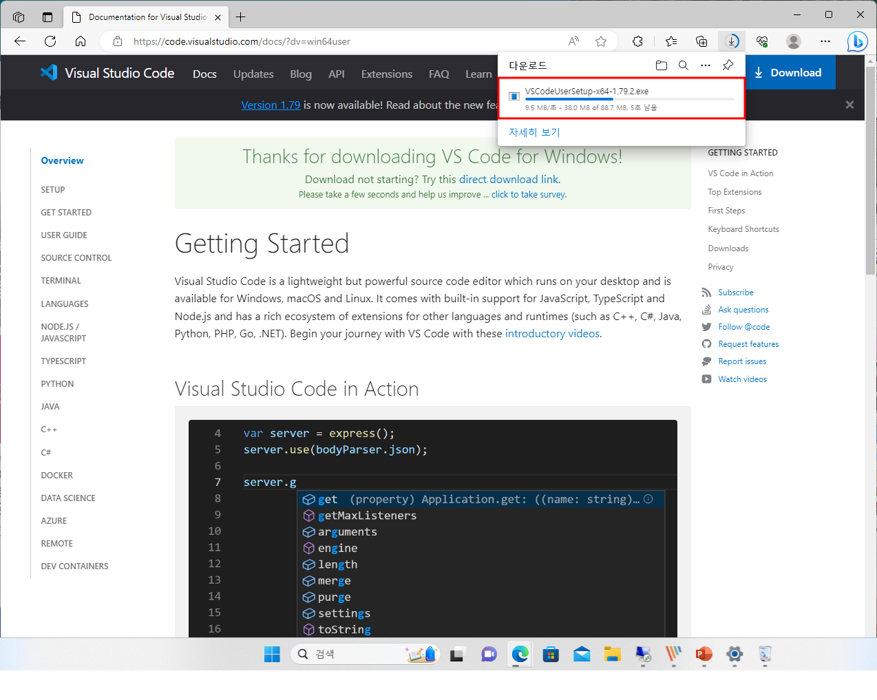Expand the DOCKER sidebar section
The height and width of the screenshot is (700, 877).
[56, 475]
